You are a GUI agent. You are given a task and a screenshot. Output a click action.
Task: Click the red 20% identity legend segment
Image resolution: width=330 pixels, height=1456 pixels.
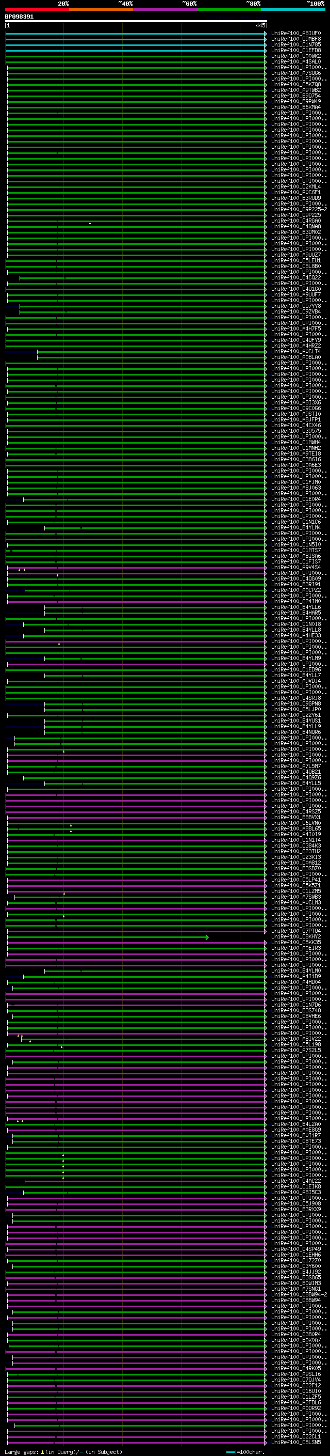click(37, 9)
